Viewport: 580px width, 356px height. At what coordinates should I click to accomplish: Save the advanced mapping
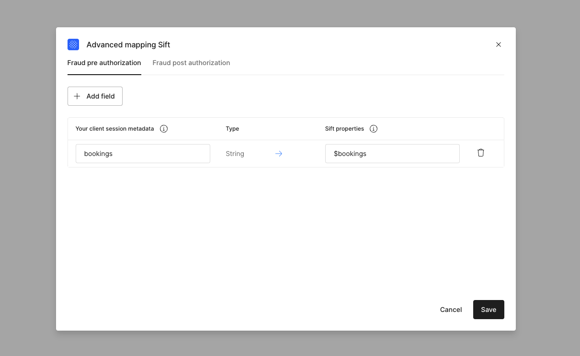489,310
